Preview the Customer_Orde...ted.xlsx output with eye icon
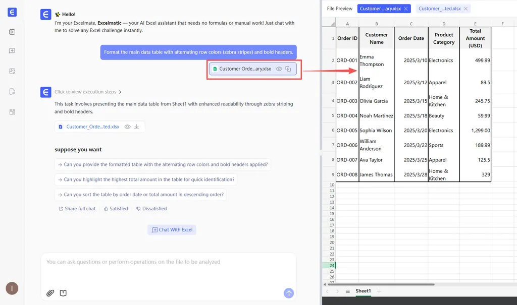This screenshot has height=305, width=517. click(127, 127)
